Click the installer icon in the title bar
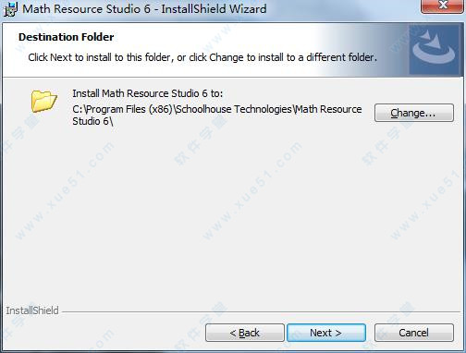The image size is (466, 353). (x=10, y=9)
